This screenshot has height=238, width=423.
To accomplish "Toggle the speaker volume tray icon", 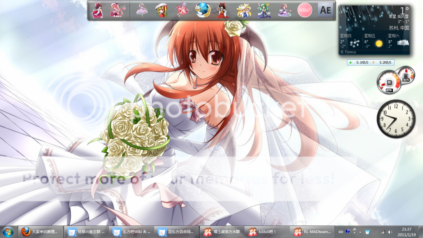I will pyautogui.click(x=390, y=232).
